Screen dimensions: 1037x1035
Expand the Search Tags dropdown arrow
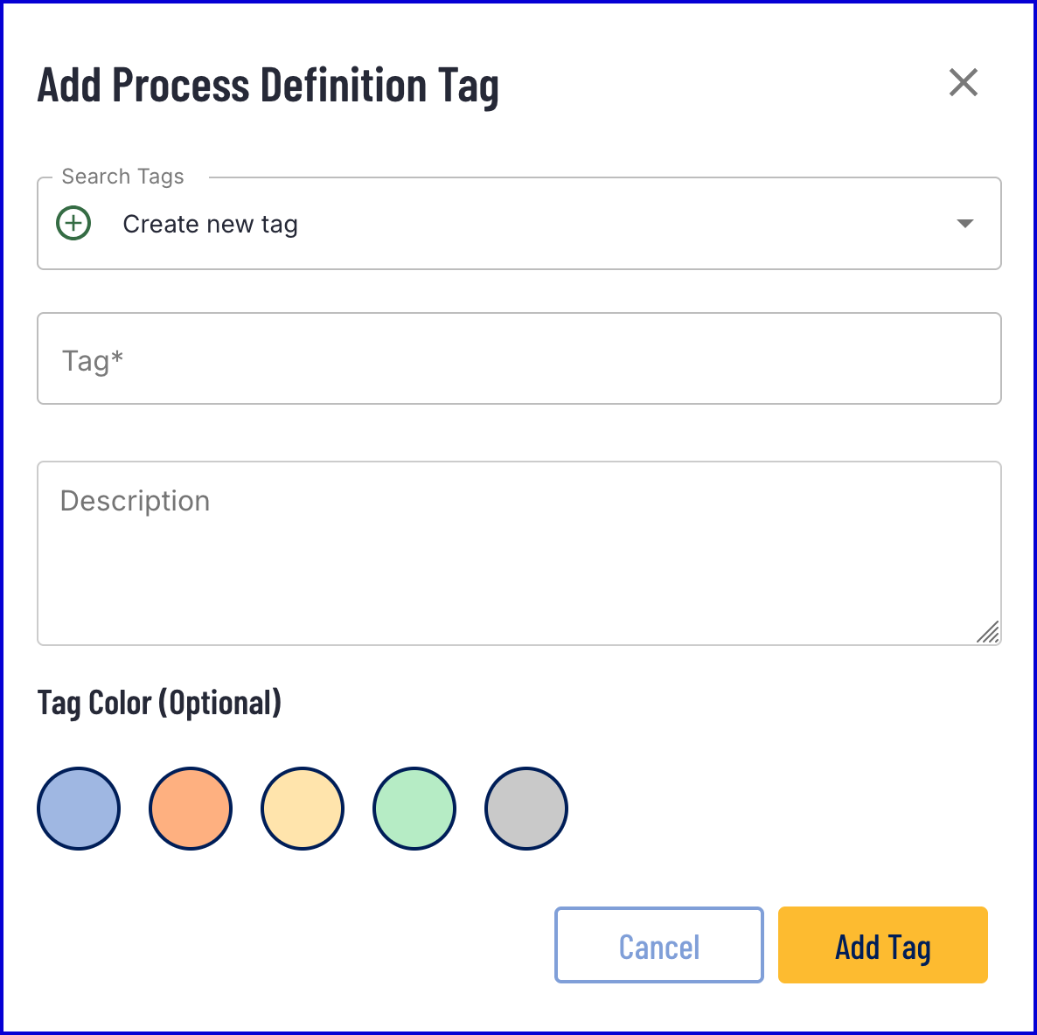click(x=965, y=224)
